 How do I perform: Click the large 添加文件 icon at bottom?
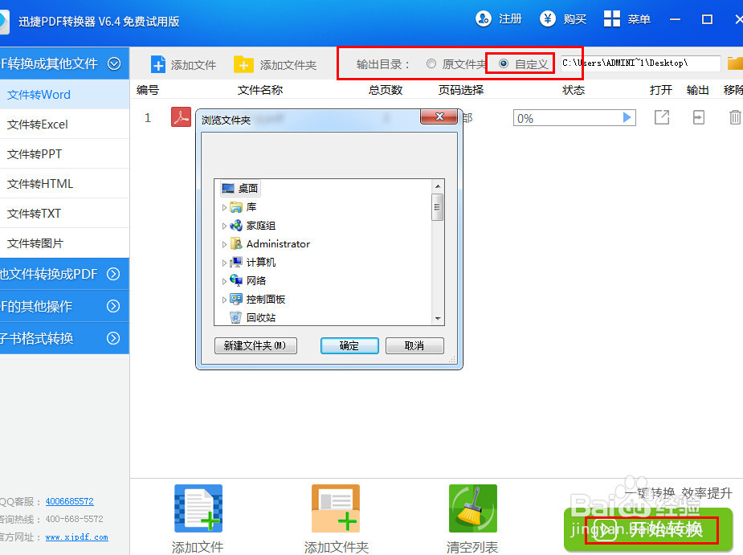click(x=198, y=508)
